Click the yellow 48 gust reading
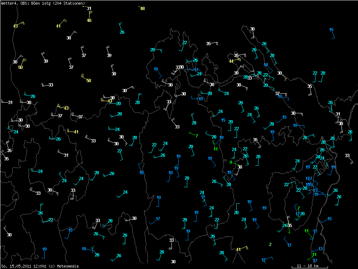Screen dimensions: 358x269 click(142, 9)
